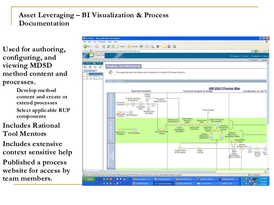Click the first icon of the tree toolbar

click(x=85, y=67)
